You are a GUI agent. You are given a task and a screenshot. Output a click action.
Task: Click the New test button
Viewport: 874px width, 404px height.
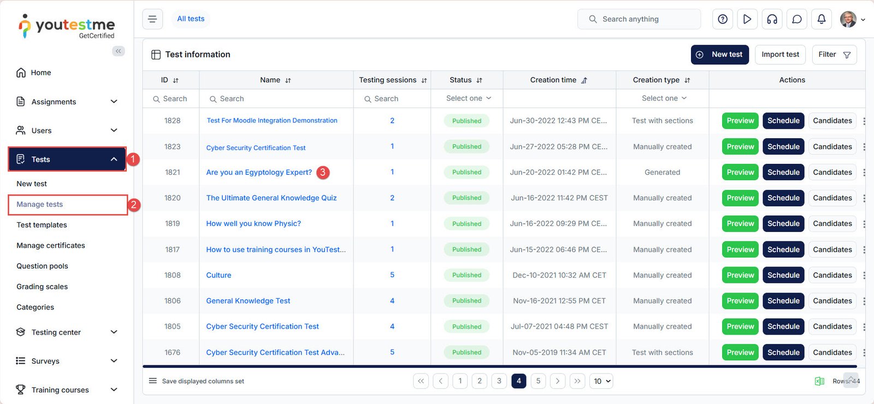tap(719, 55)
